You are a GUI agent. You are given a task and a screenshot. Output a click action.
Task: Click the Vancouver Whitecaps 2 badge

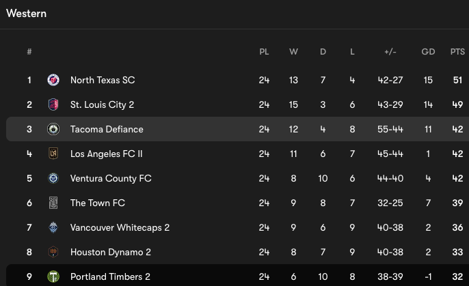click(53, 227)
